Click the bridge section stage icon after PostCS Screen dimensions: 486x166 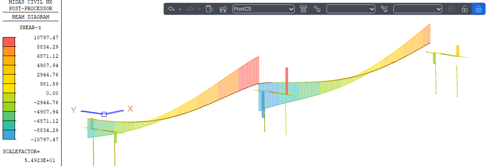[303, 9]
